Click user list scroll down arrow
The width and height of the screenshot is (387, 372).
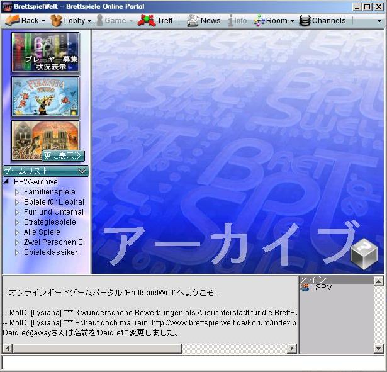(x=378, y=349)
